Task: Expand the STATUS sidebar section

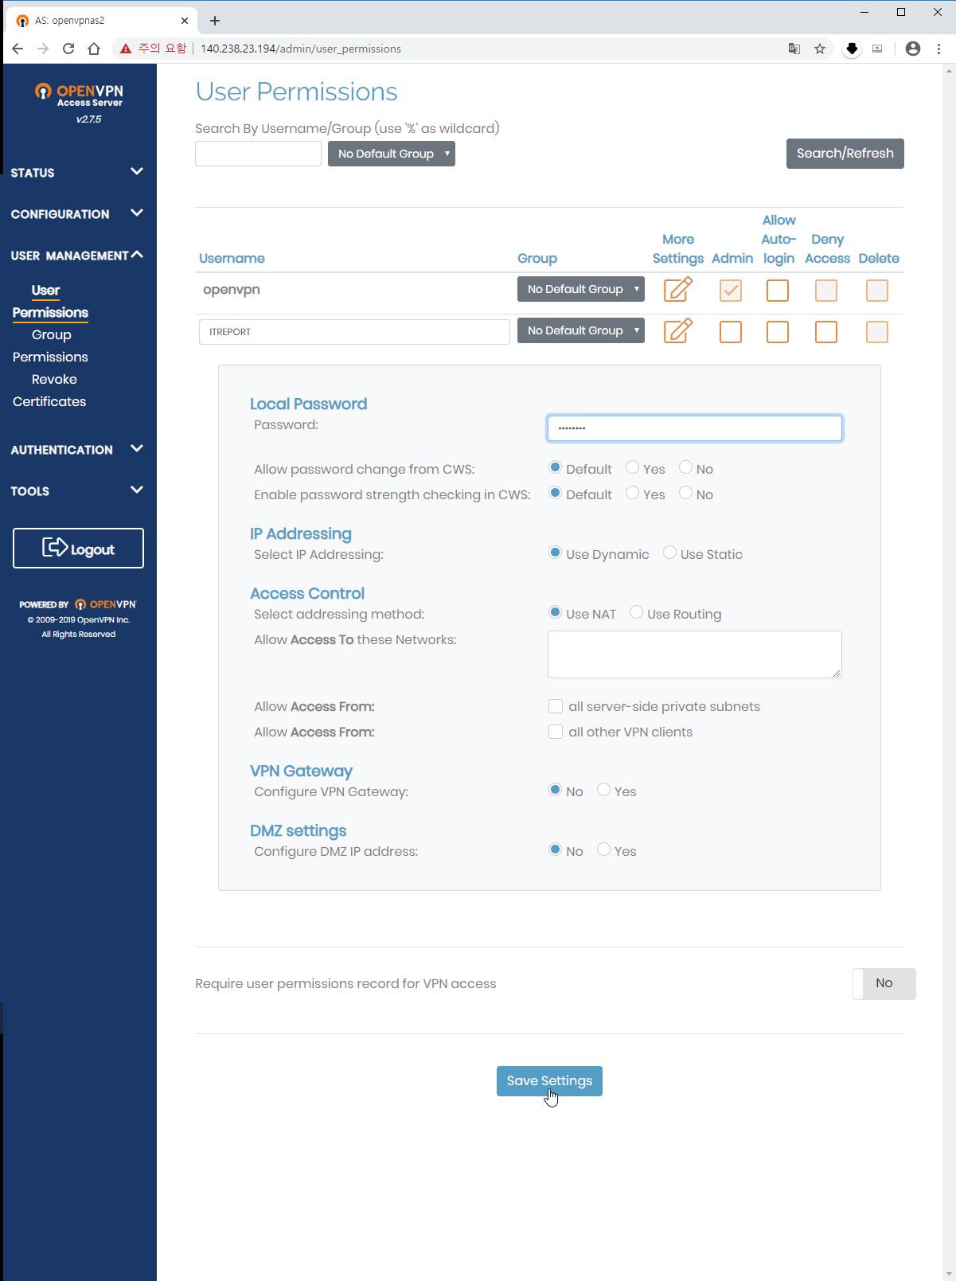Action: [77, 172]
